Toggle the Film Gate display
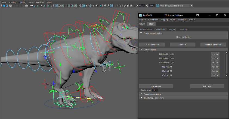229x119 pixels. (59, 6)
